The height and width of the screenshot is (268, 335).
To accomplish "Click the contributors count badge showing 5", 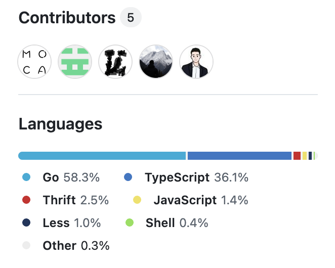I will click(131, 18).
